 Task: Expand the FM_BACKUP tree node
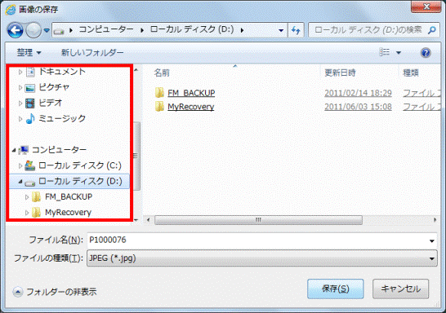tap(27, 197)
